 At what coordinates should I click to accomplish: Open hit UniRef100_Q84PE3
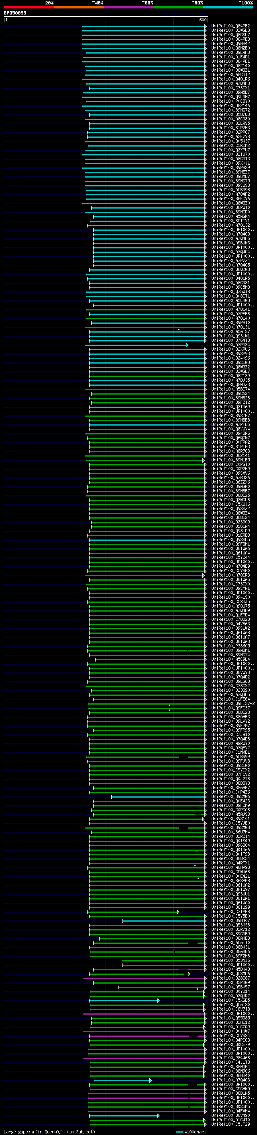click(x=230, y=39)
